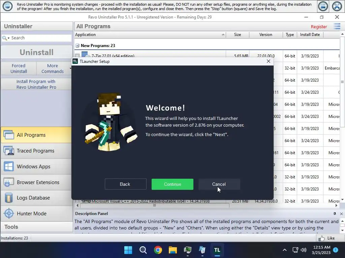Open search options dropdown arrow

pyautogui.click(x=8, y=38)
